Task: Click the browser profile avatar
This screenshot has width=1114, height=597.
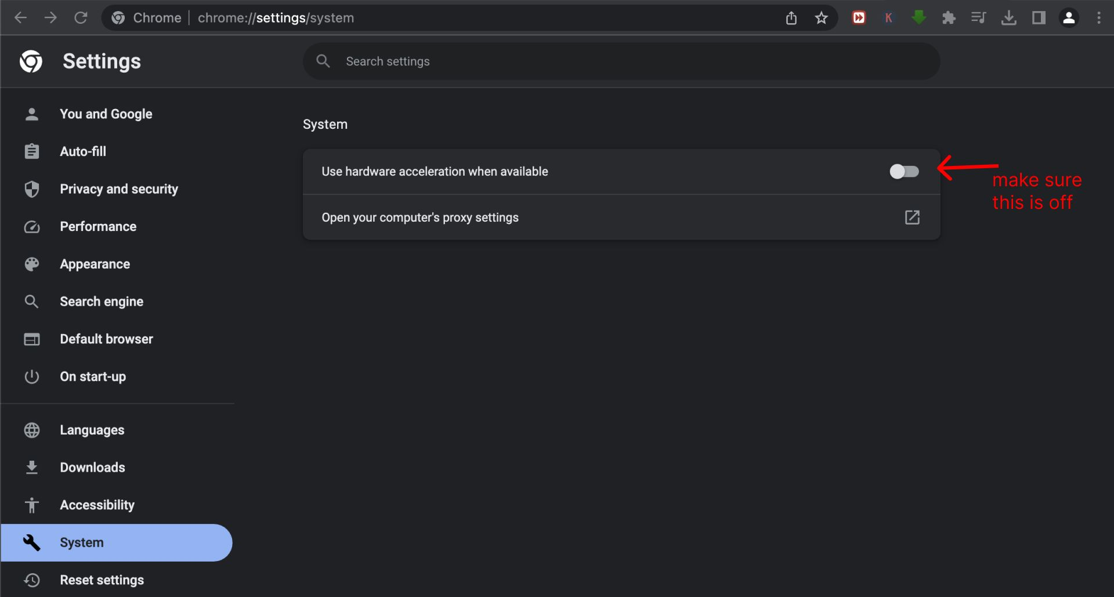Action: point(1069,17)
